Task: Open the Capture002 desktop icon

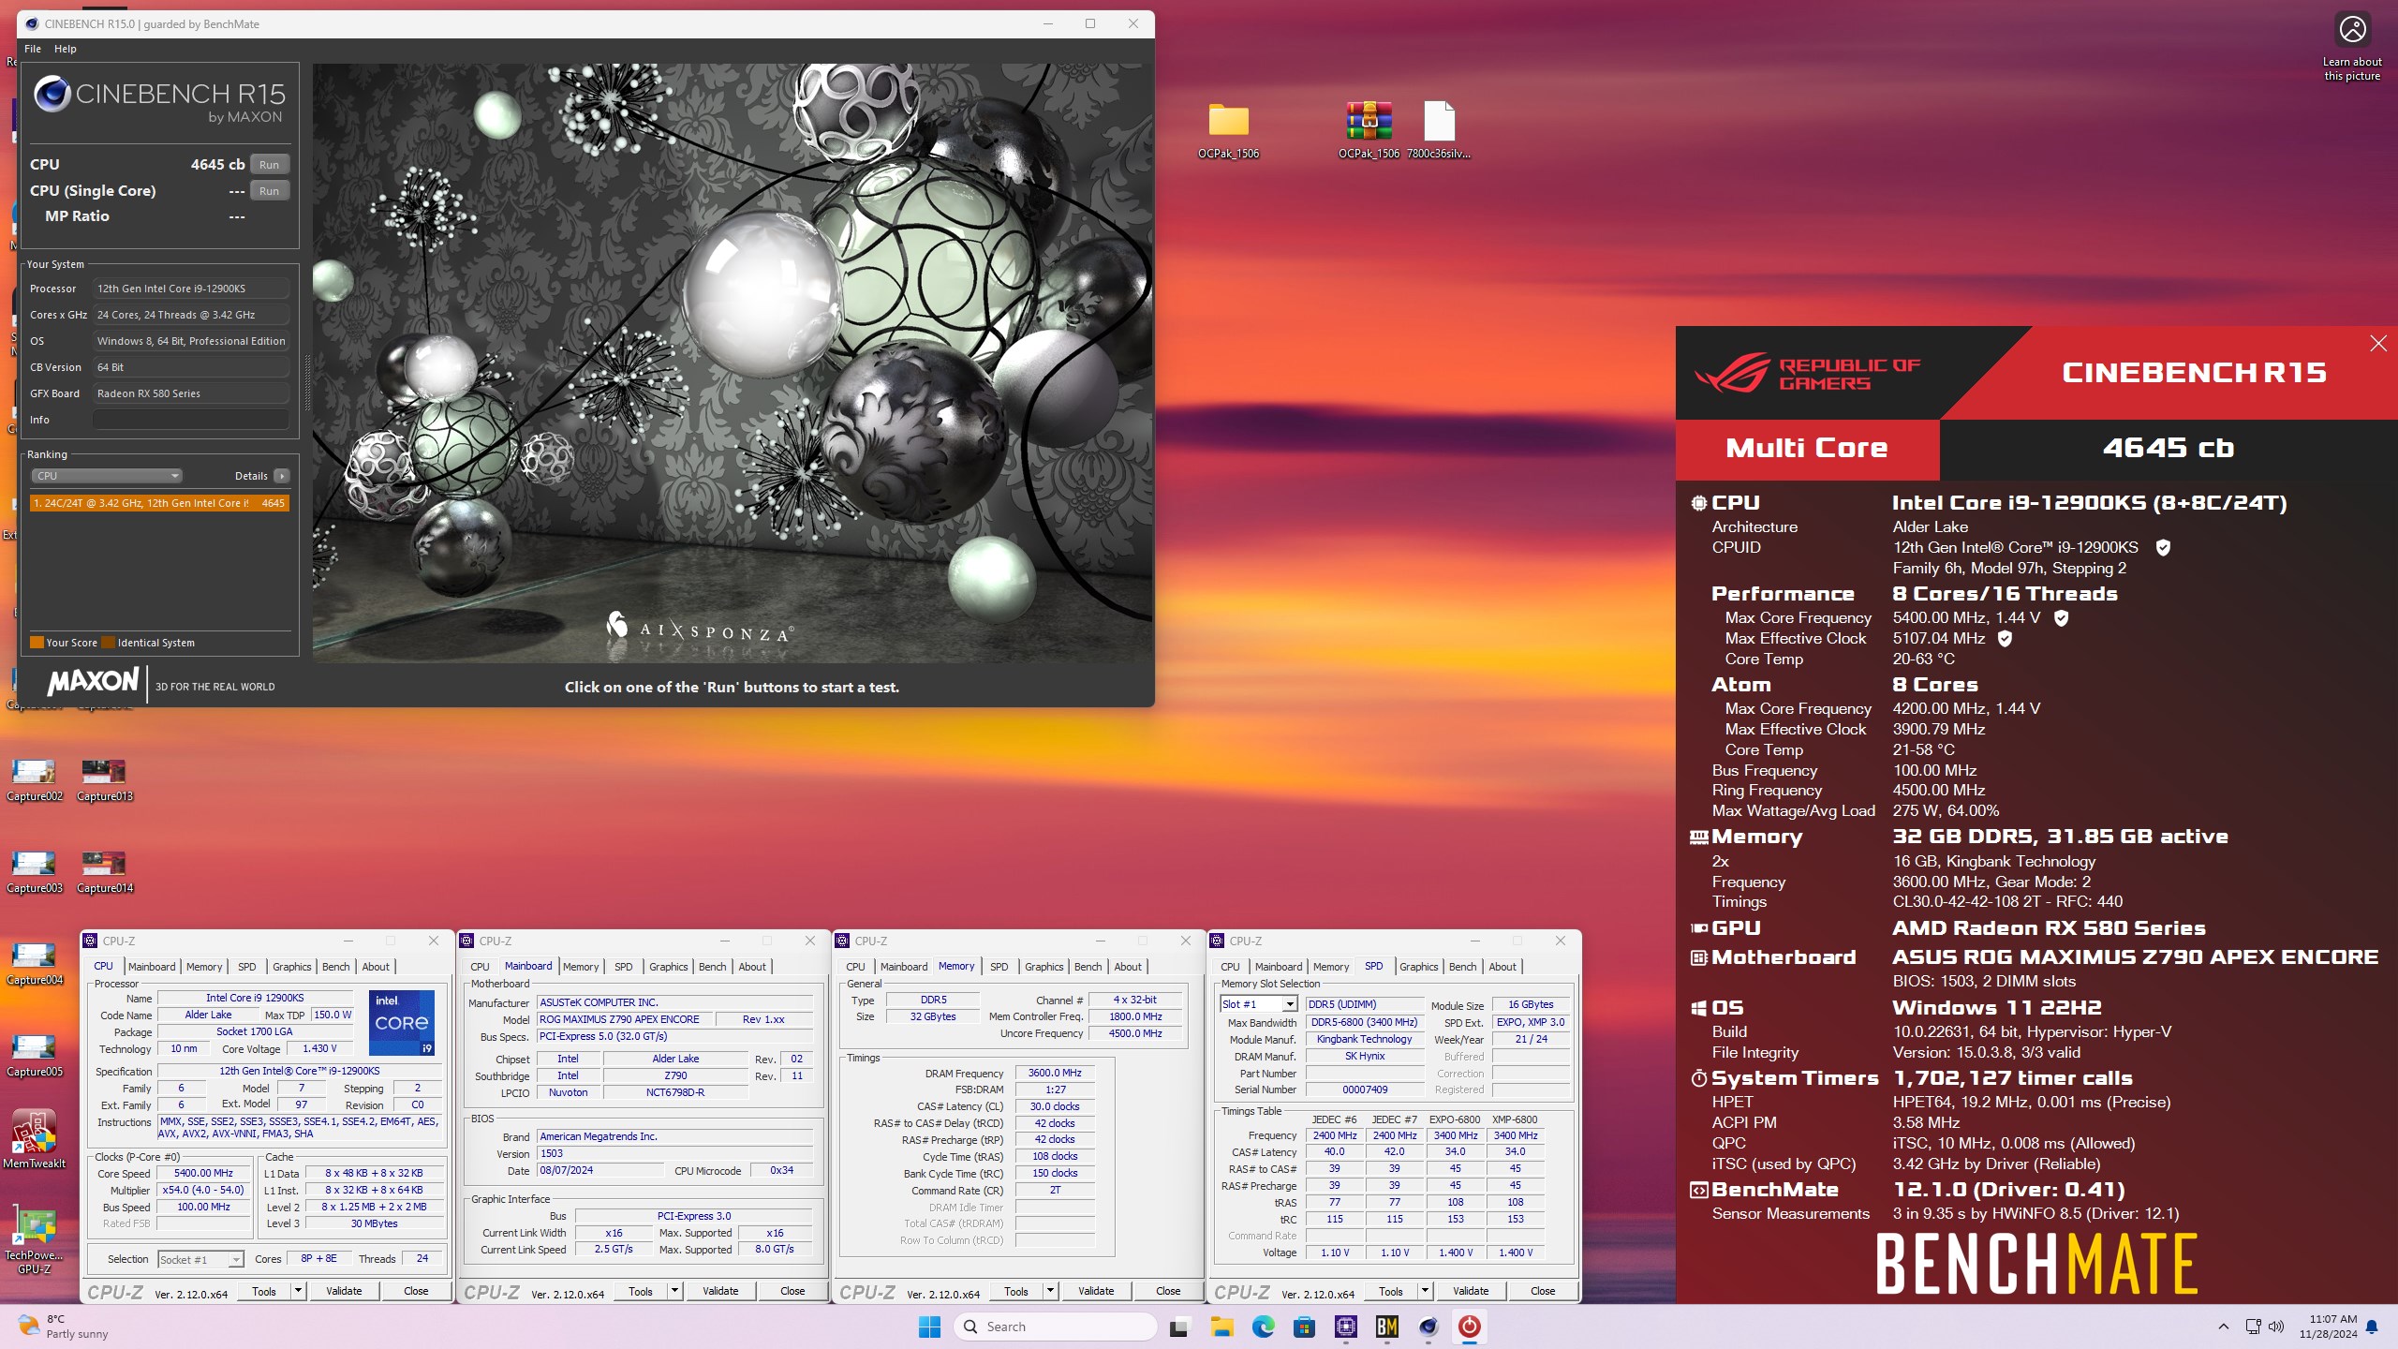Action: pos(35,779)
